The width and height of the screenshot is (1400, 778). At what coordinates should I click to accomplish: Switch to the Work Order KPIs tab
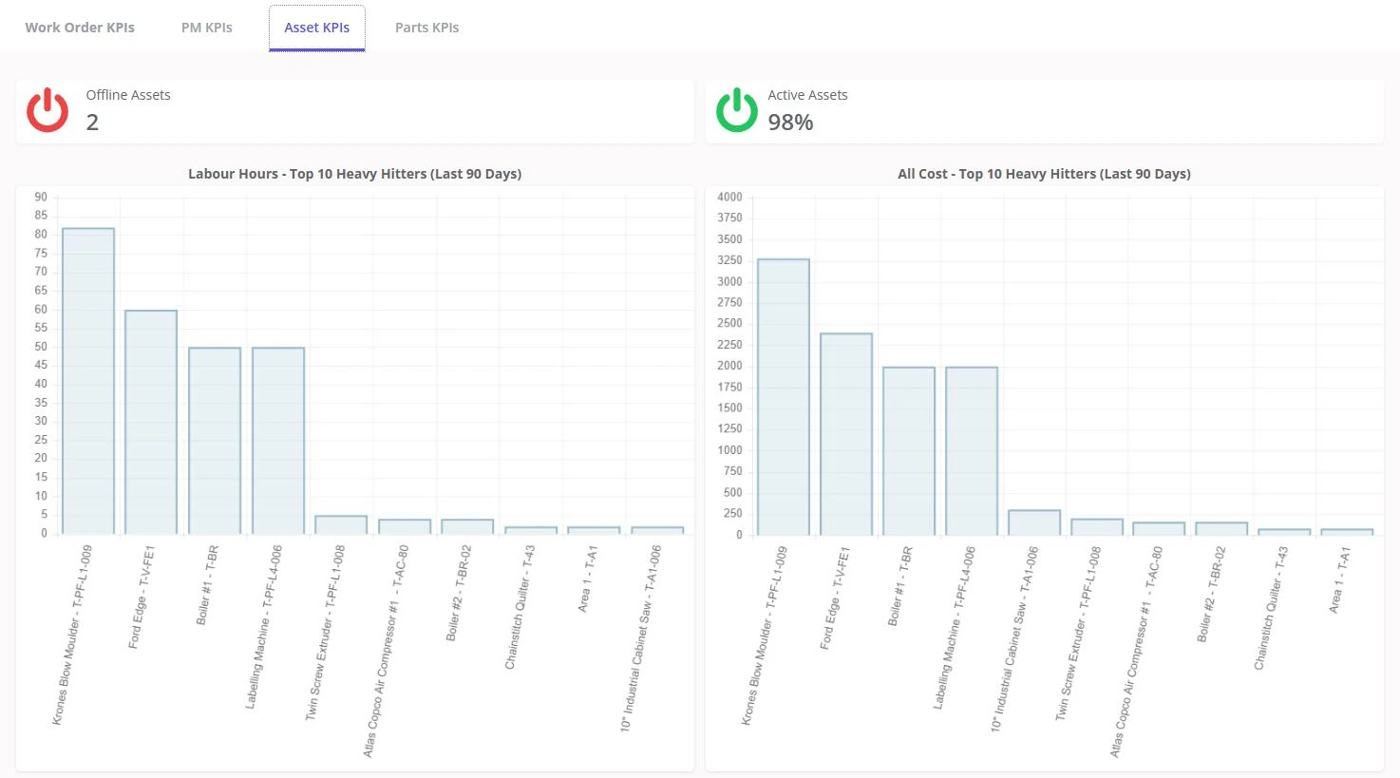point(80,28)
